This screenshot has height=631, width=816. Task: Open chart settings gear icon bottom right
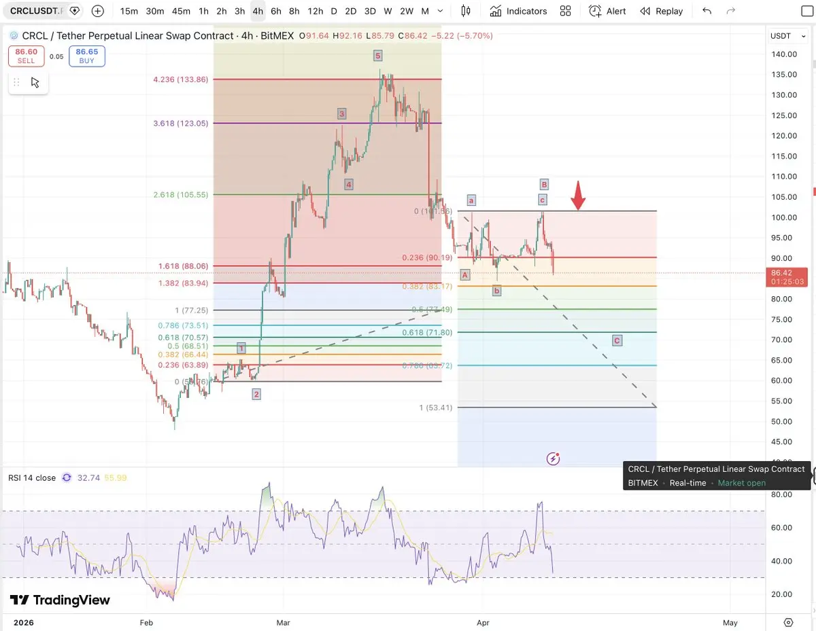click(789, 622)
